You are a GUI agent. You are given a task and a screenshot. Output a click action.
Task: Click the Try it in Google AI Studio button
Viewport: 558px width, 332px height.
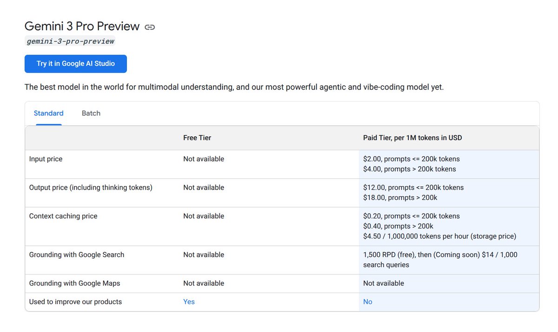pyautogui.click(x=76, y=64)
